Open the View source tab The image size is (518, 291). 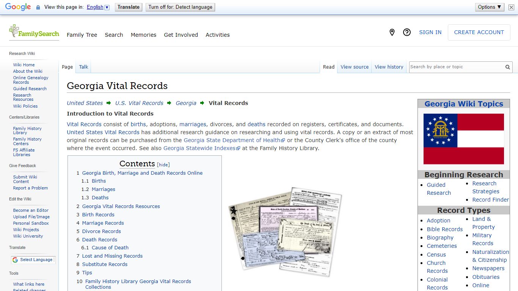355,67
